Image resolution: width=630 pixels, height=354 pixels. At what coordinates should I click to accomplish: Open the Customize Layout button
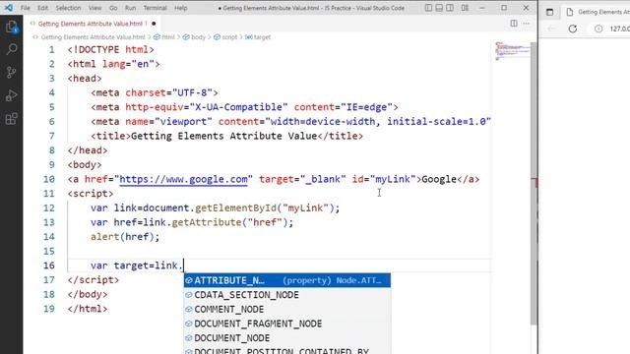pyautogui.click(x=465, y=8)
